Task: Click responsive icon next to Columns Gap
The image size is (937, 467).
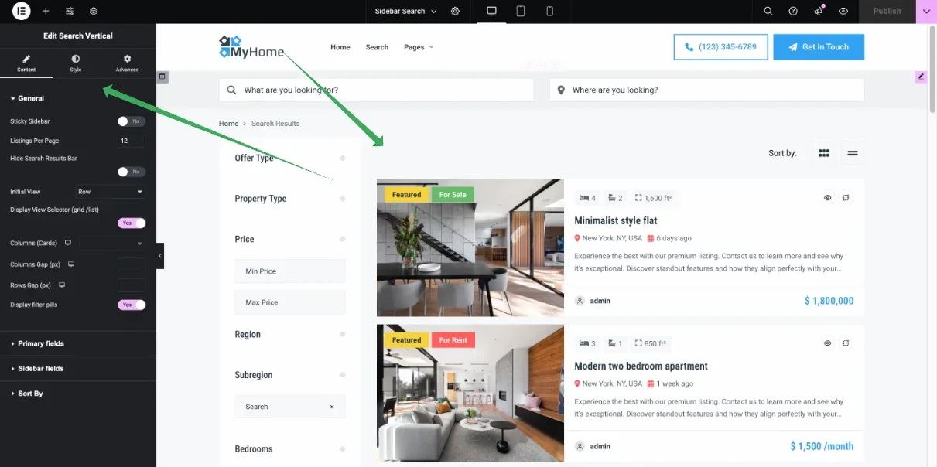Action: point(72,264)
